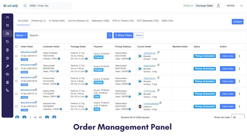Toggle the select-all orders checkbox
This screenshot has height=139, width=247.
pos(16,47)
